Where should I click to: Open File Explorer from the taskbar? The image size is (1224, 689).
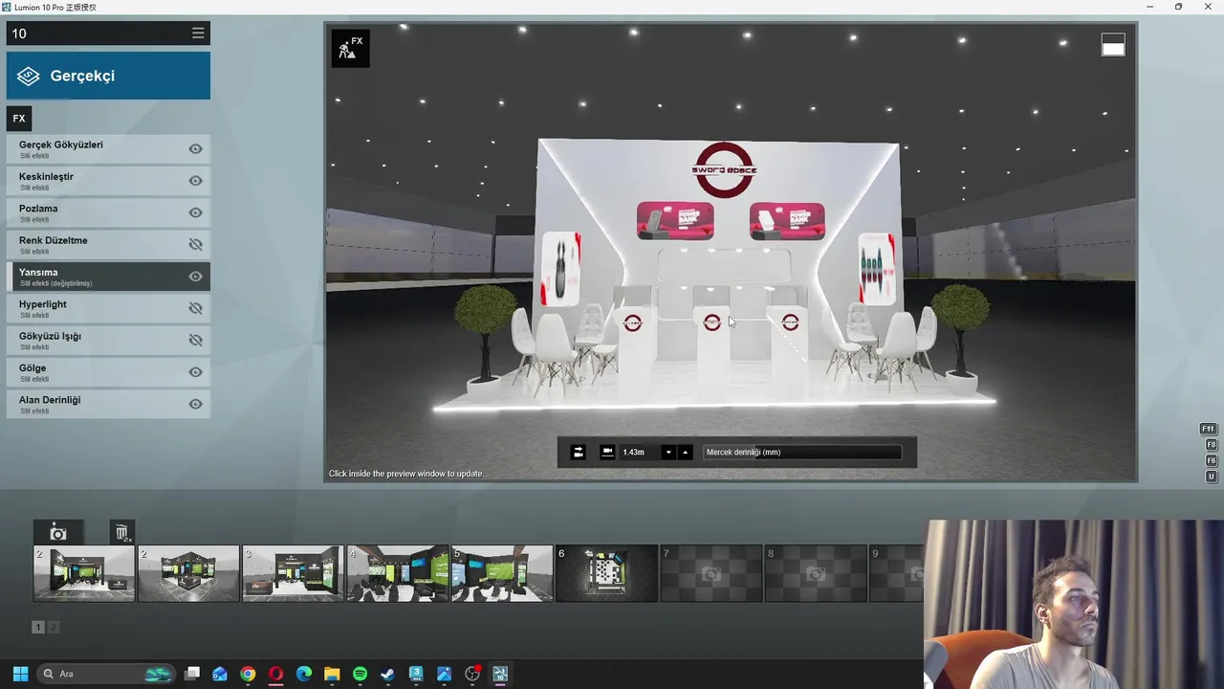[x=332, y=674]
